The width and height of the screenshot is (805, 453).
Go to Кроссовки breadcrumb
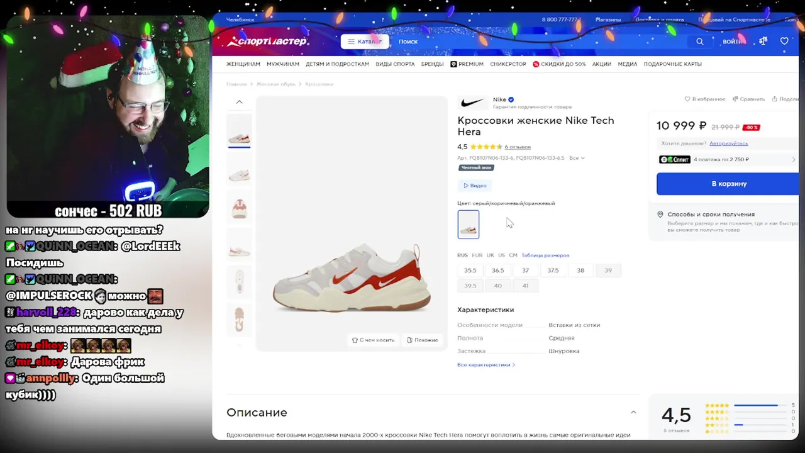coord(319,84)
